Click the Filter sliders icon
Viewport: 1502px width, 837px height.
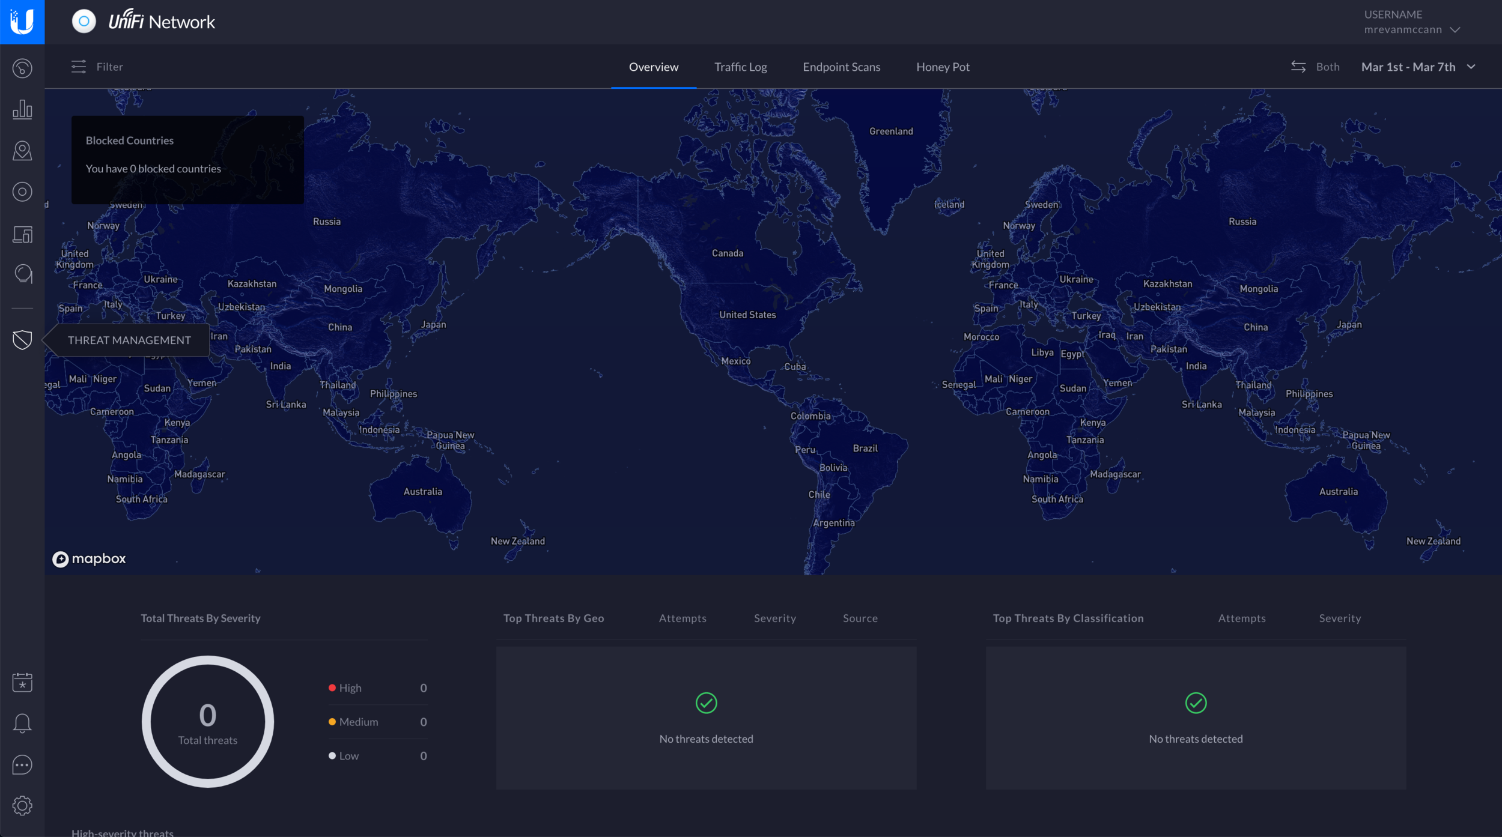pos(79,67)
